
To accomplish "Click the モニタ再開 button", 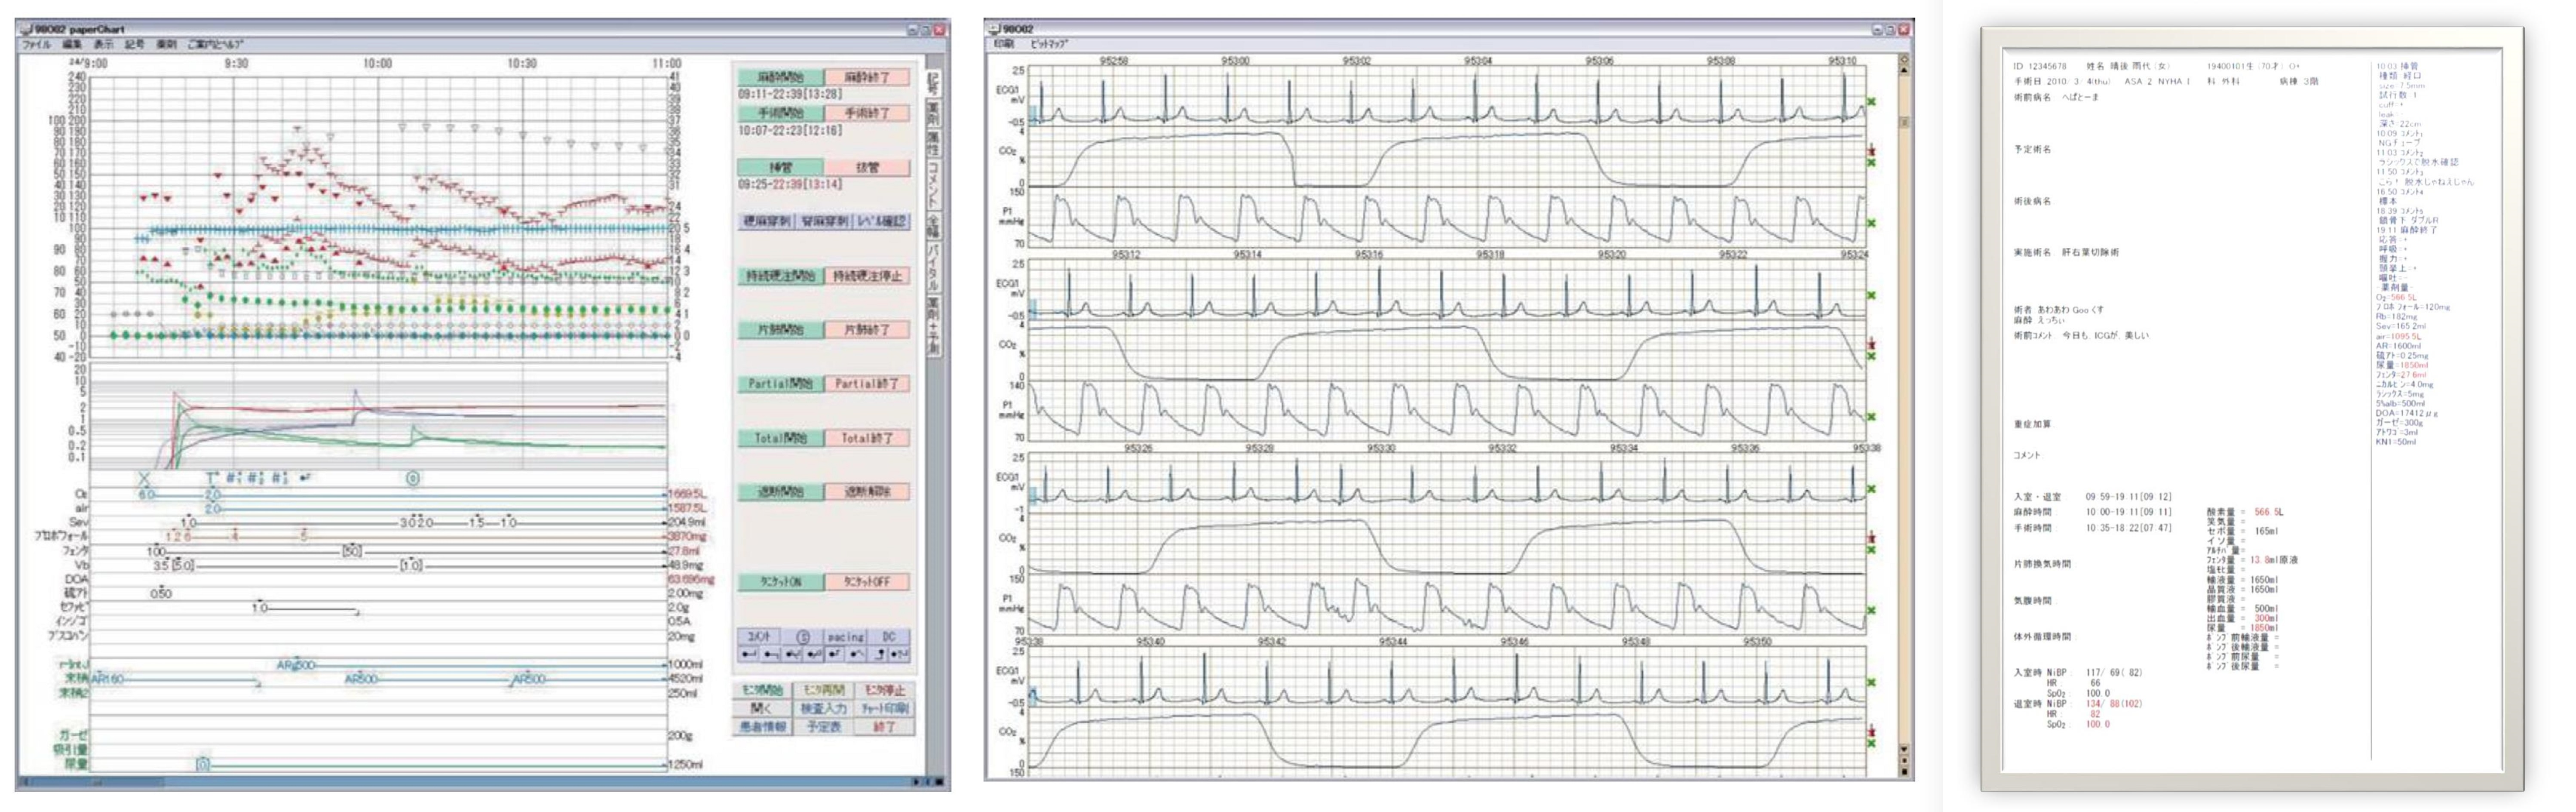I will (x=824, y=690).
